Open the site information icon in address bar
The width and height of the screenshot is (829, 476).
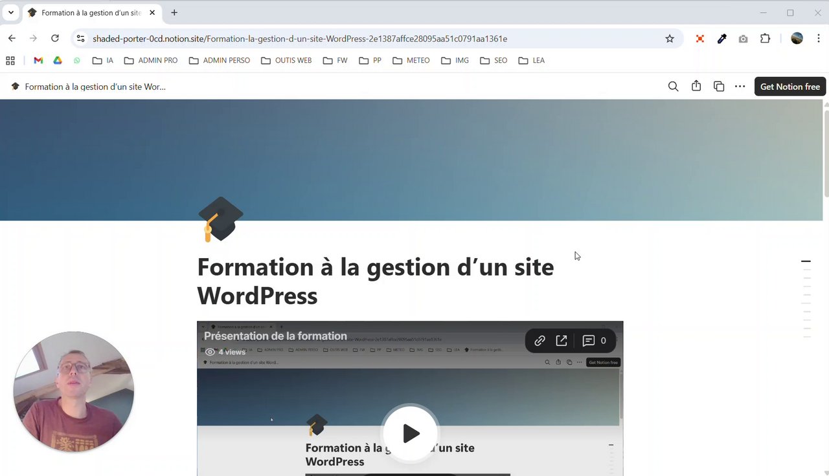(x=80, y=39)
